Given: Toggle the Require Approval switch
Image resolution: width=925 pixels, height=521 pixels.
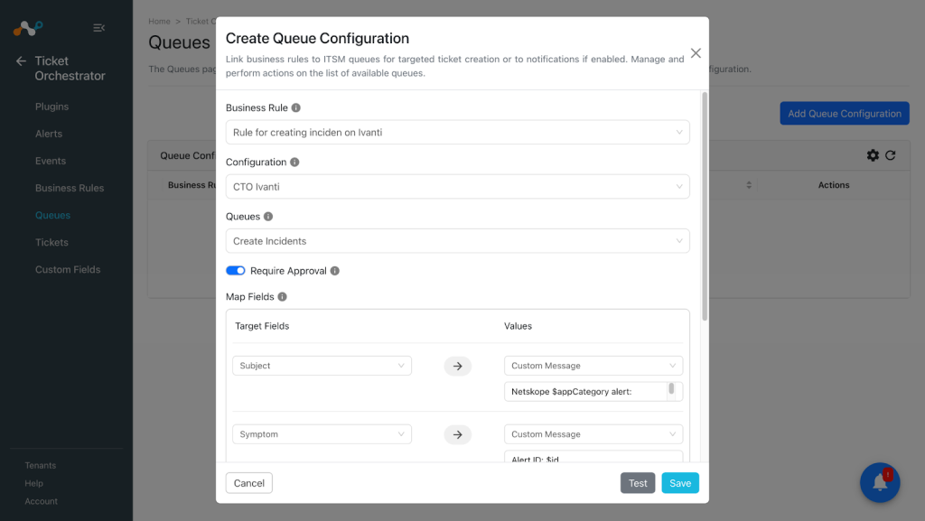Looking at the screenshot, I should click(x=236, y=271).
